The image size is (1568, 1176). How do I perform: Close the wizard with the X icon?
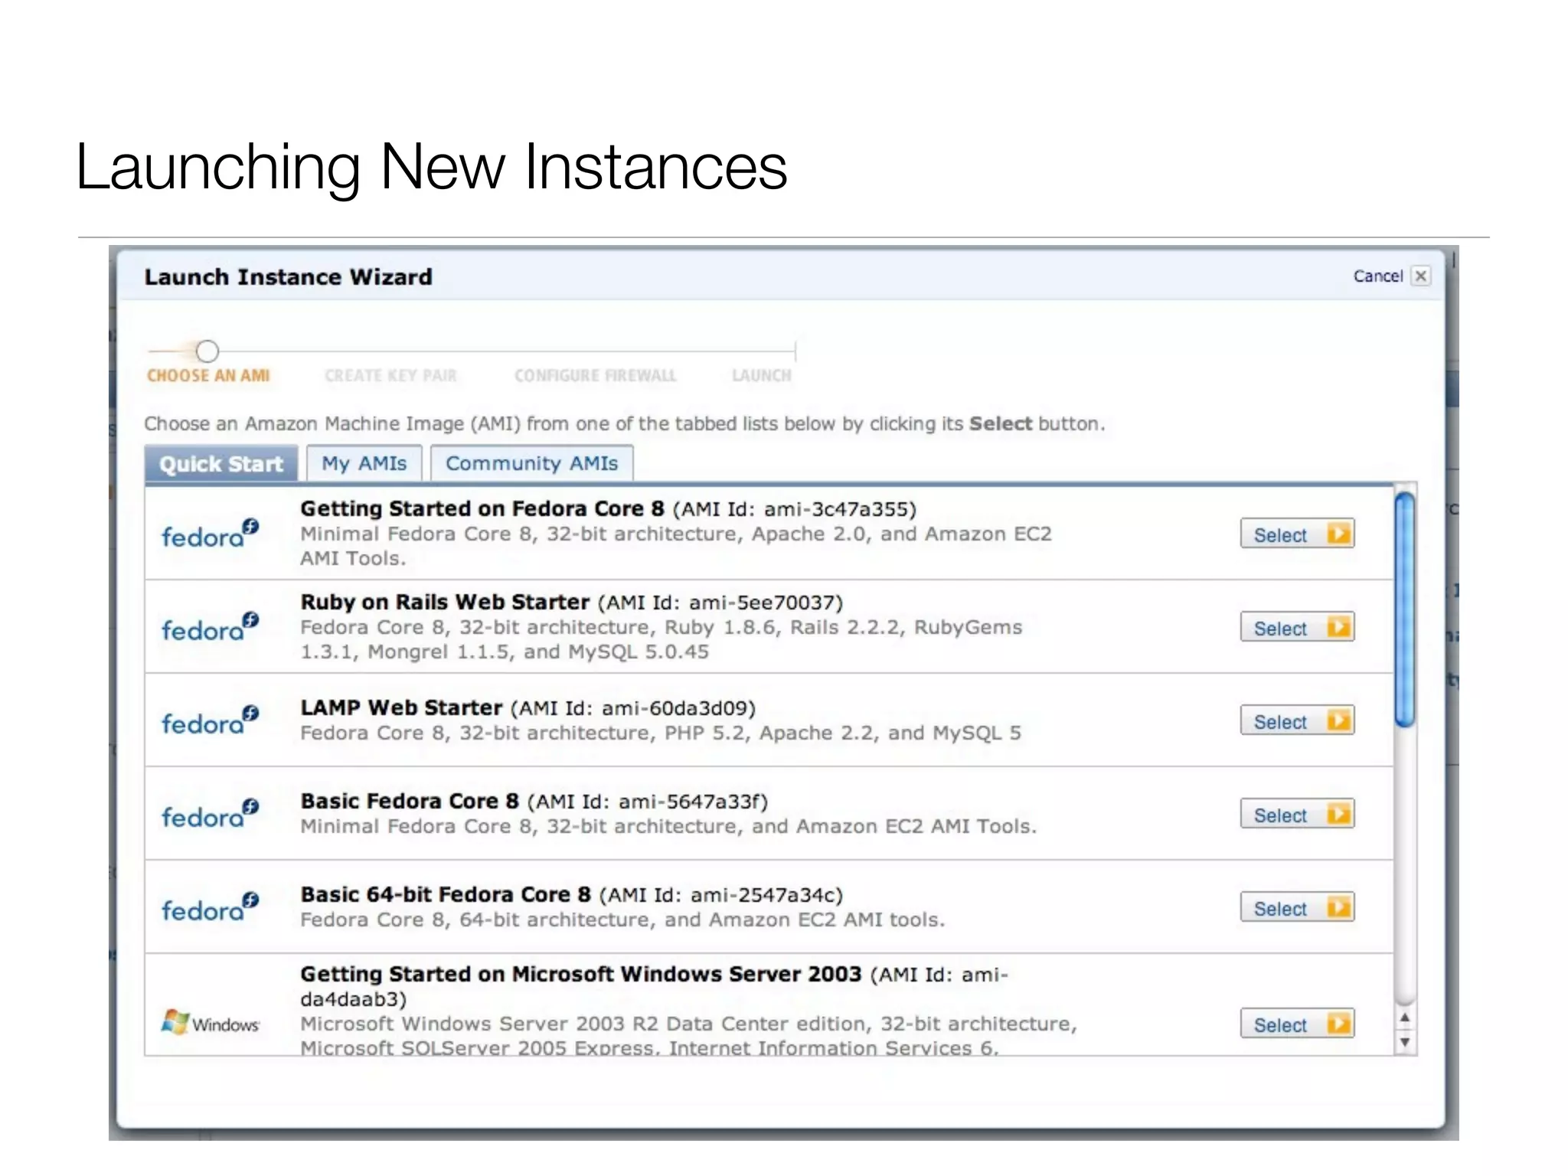coord(1421,276)
